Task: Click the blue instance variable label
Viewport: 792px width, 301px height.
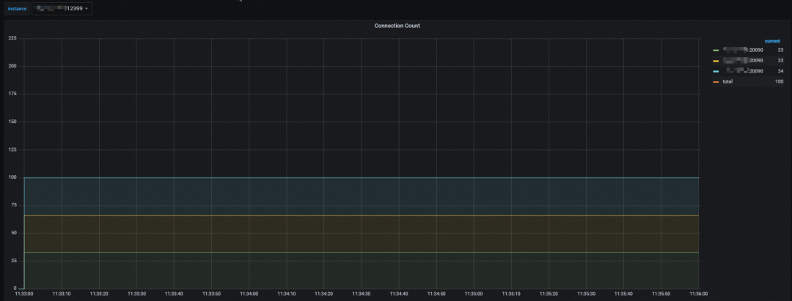Action: (17, 9)
